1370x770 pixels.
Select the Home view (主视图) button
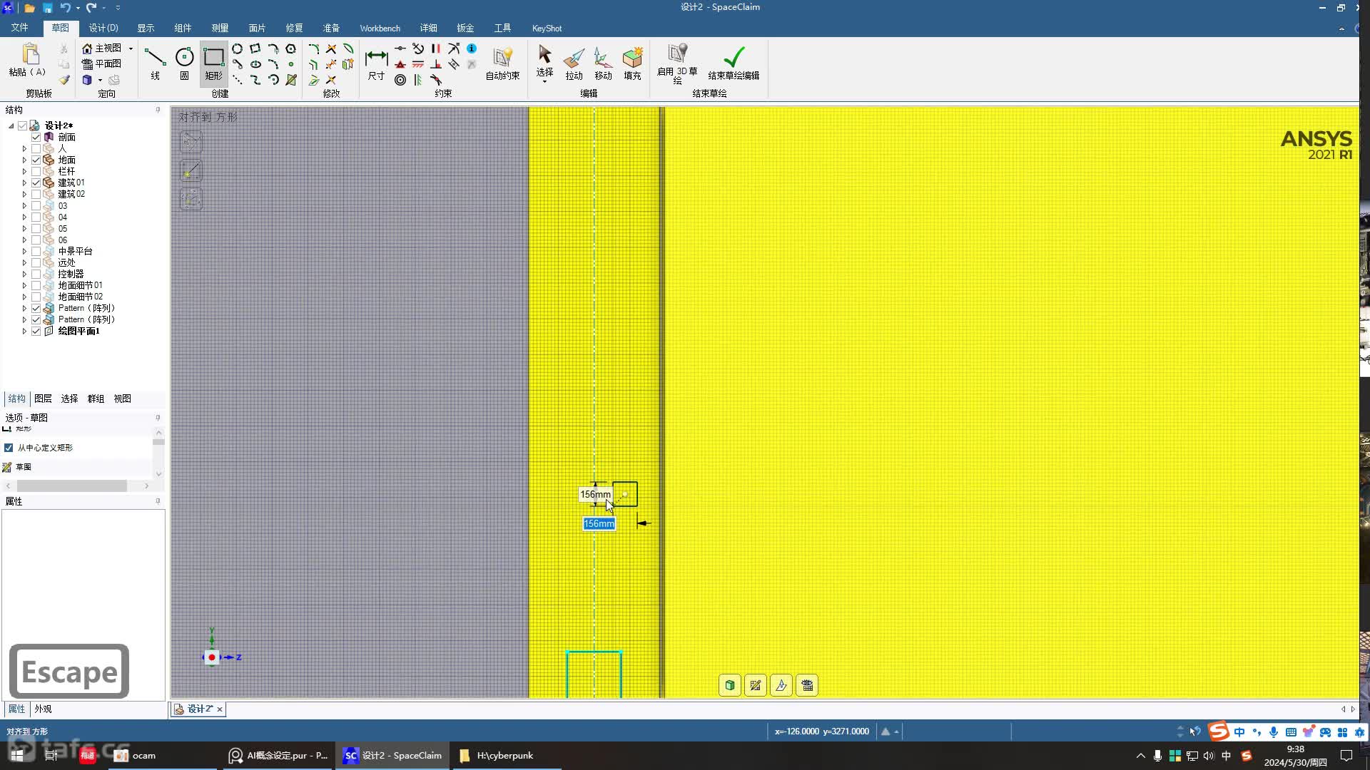pyautogui.click(x=101, y=48)
